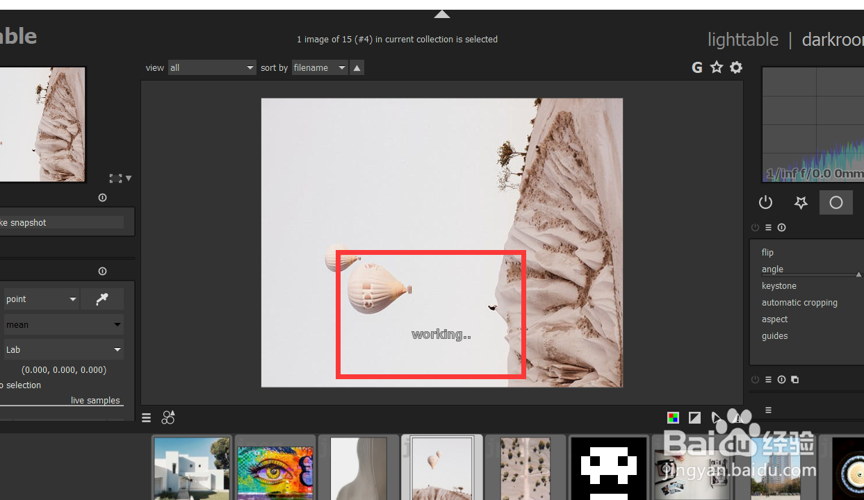864x500 pixels.
Task: Open styles quick access icon below canvas
Action: click(x=168, y=417)
